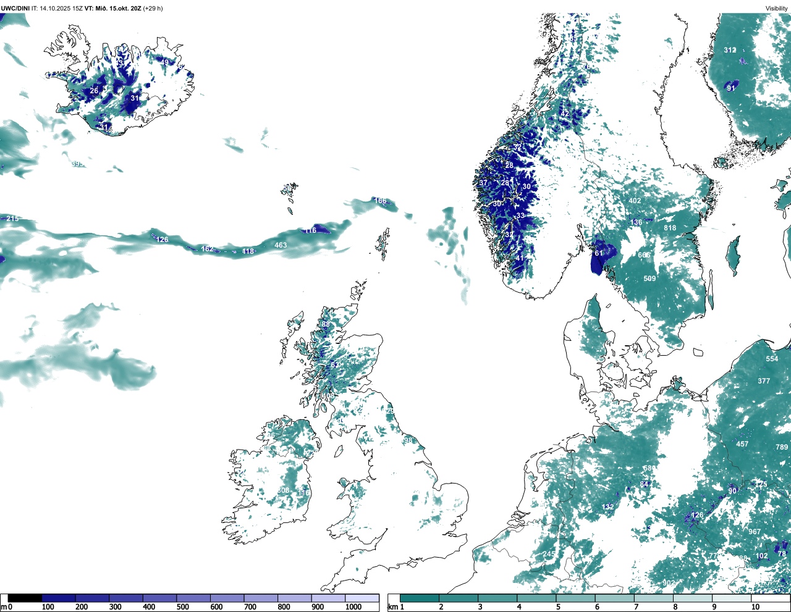Click the '902' value at the bottom edge
Image resolution: width=791 pixels, height=612 pixels.
669,583
